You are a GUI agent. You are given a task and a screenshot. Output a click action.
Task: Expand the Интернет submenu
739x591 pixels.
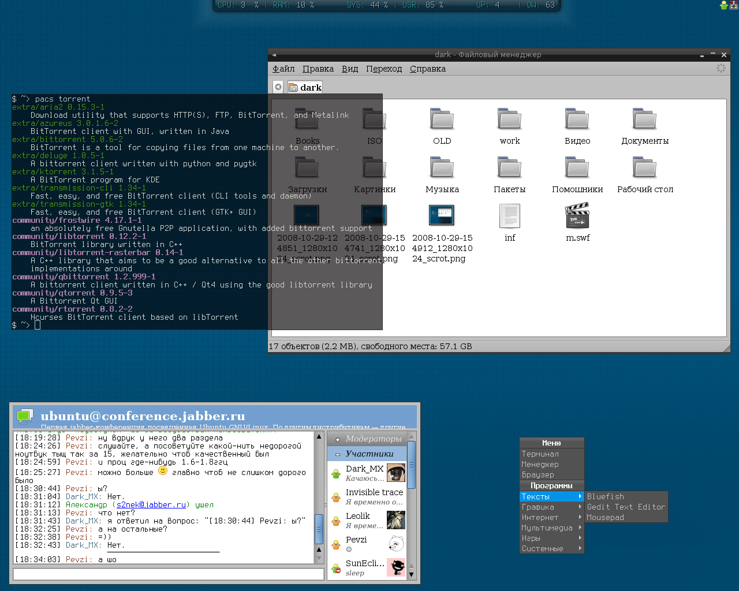tap(552, 517)
